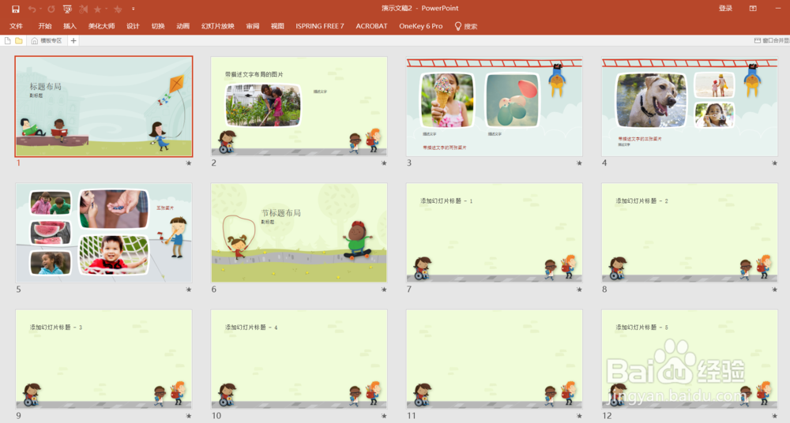This screenshot has width=790, height=423.
Task: Open the 文件 menu
Action: point(16,26)
